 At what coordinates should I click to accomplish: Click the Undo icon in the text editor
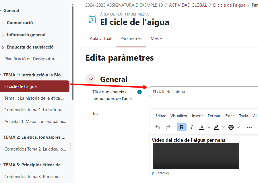tap(158, 127)
